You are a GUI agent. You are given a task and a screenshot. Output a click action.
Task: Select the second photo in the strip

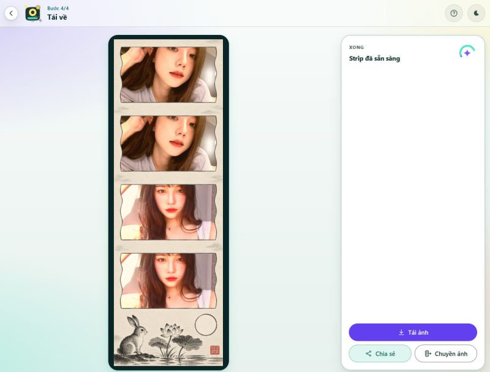pos(168,143)
